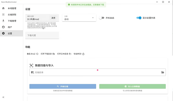Click the 功能 section heading
Screen dimensions: 173x101
[28, 47]
